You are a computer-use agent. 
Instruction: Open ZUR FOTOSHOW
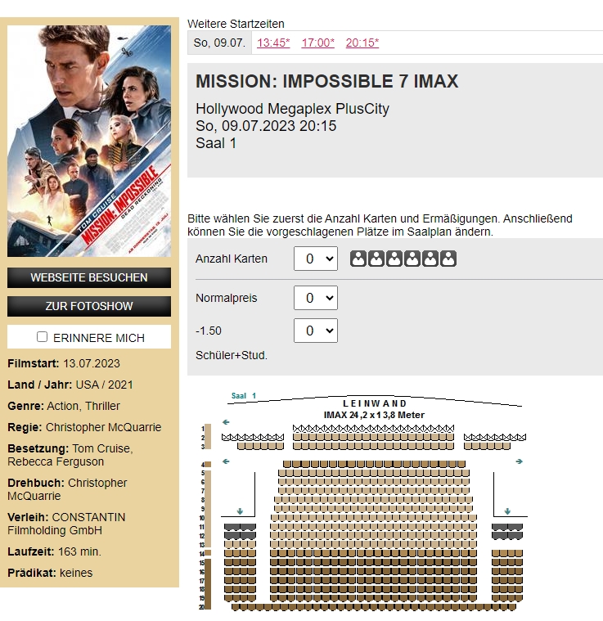[89, 306]
